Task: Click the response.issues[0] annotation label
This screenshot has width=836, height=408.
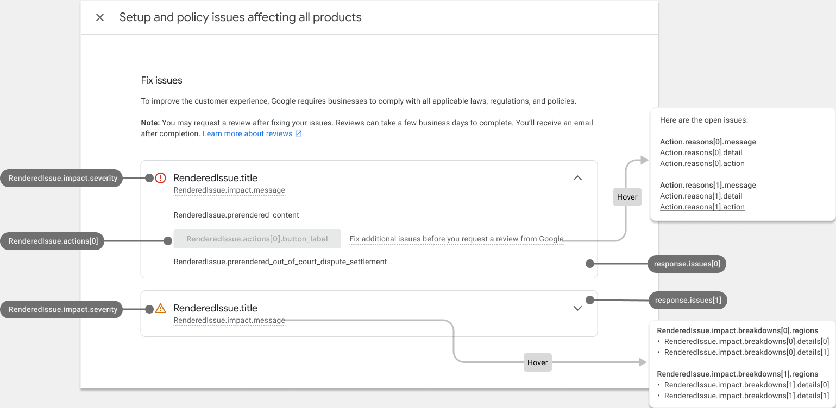Action: click(x=687, y=264)
